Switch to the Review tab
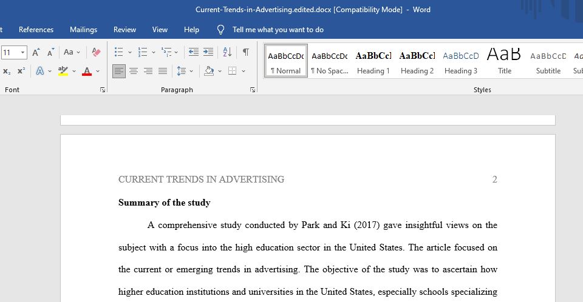 tap(124, 30)
